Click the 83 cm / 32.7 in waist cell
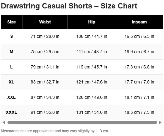164x136 pixels. pyautogui.click(x=45, y=82)
